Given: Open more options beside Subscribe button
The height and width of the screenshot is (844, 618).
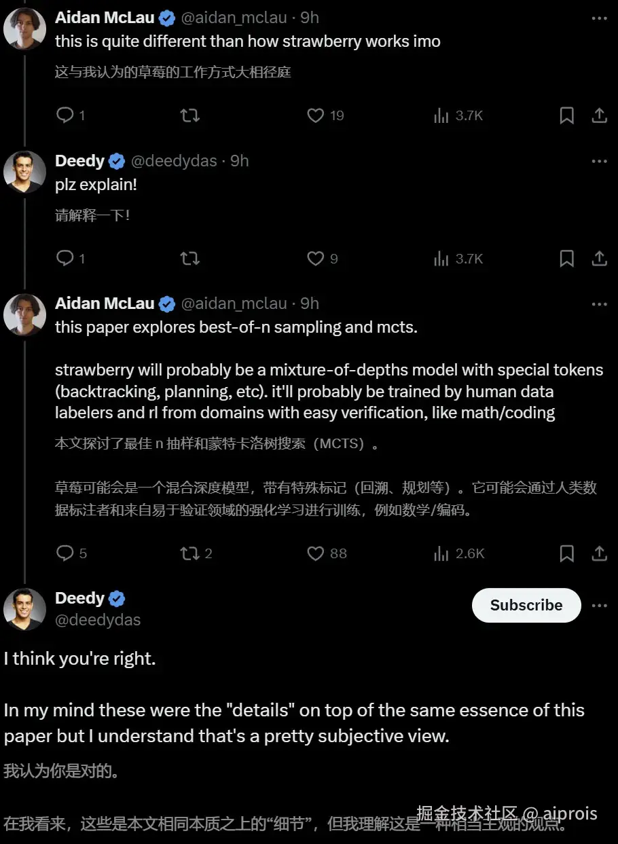Looking at the screenshot, I should pyautogui.click(x=599, y=605).
